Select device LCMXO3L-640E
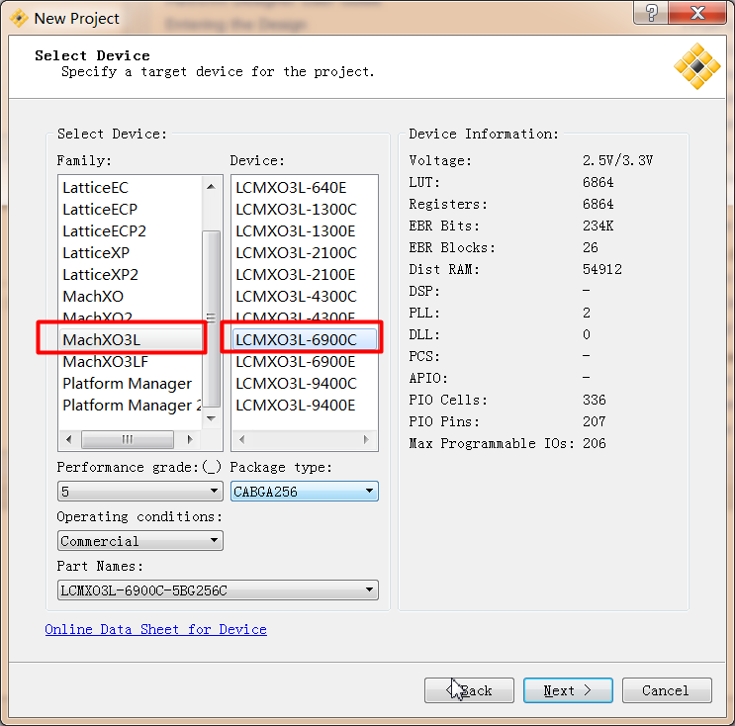This screenshot has width=735, height=726. click(291, 188)
